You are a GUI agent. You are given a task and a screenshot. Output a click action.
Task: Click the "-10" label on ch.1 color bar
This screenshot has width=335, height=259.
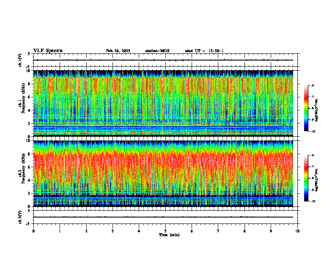[x=313, y=132]
